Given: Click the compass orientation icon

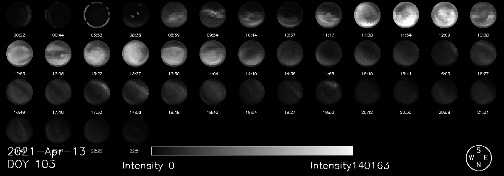Looking at the screenshot, I should (478, 158).
